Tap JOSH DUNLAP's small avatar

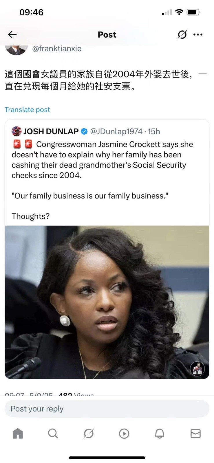(x=17, y=131)
